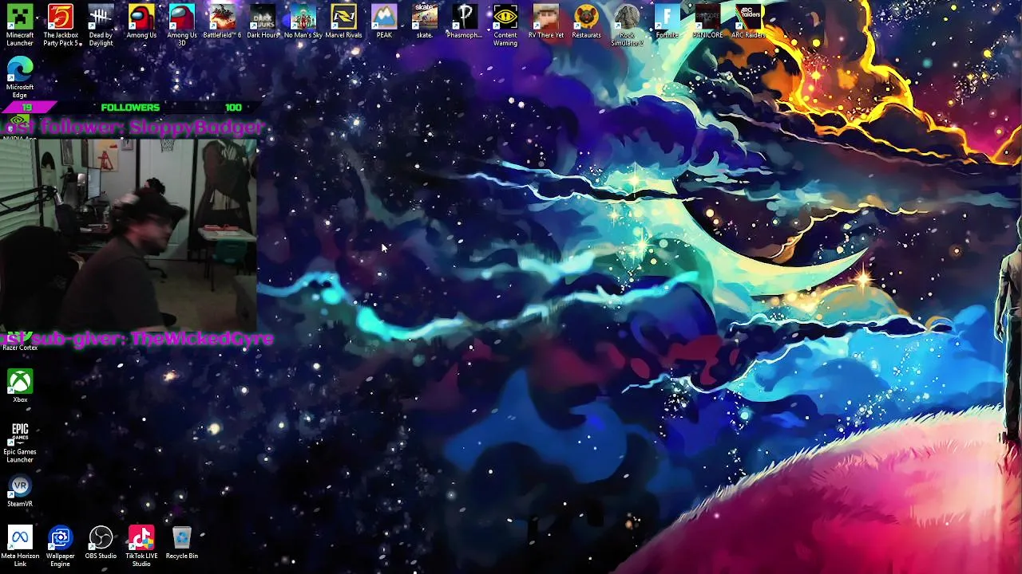The image size is (1022, 574).
Task: Select the Meta Horizon Link shortcut
Action: (20, 545)
